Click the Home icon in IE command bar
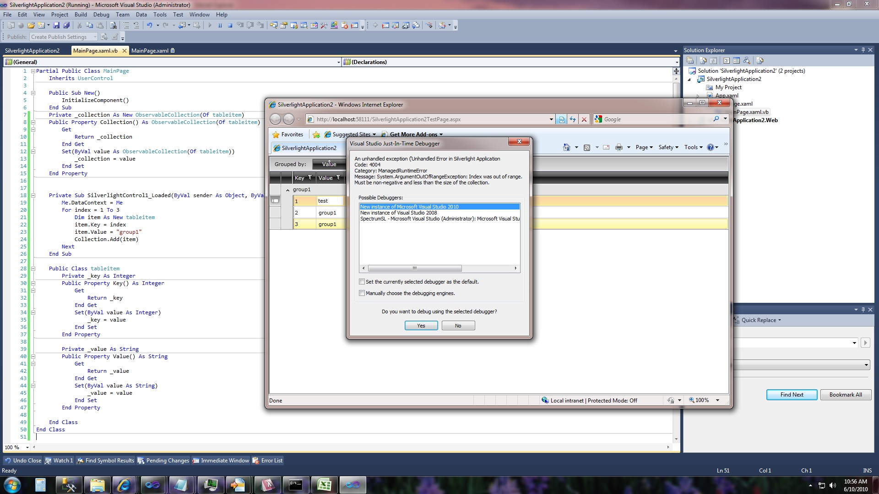The width and height of the screenshot is (879, 494). tap(566, 147)
